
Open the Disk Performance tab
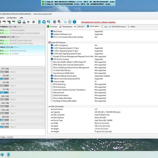(x=117, y=27)
